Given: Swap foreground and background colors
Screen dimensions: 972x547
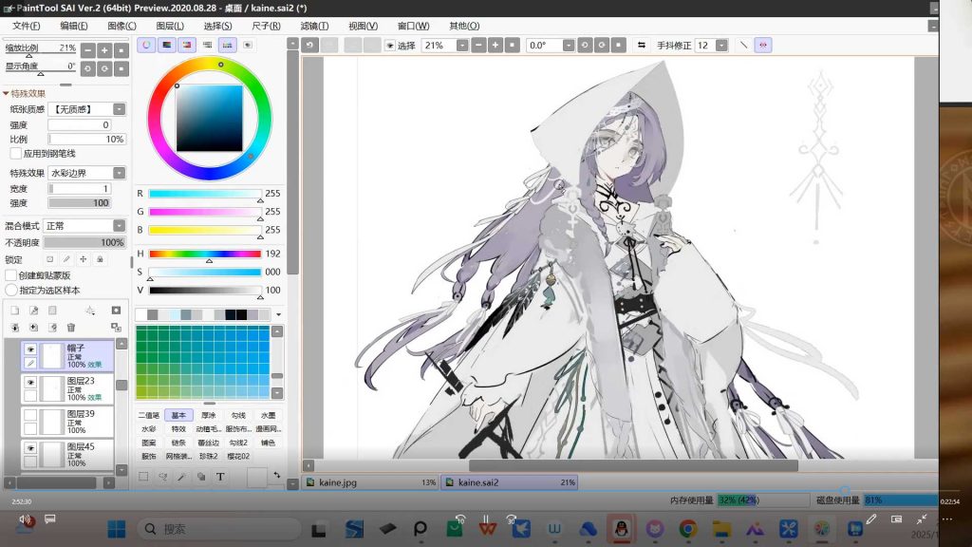Looking at the screenshot, I should point(276,475).
